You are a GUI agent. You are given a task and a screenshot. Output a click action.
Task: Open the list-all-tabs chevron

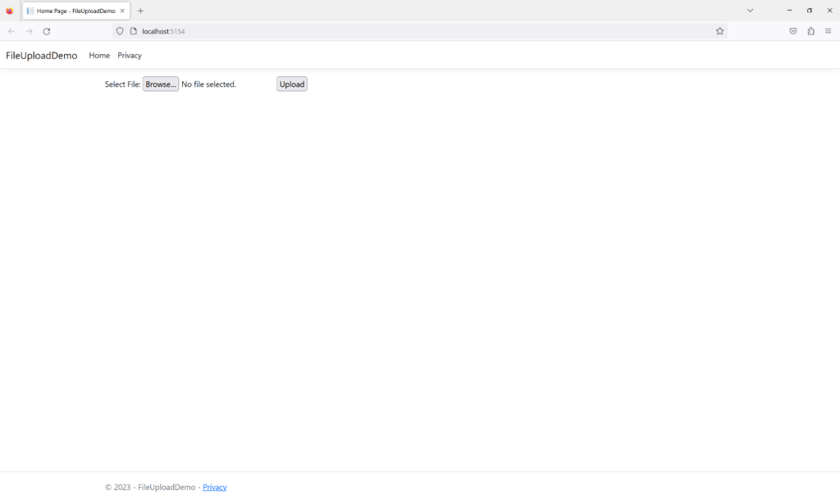750,10
